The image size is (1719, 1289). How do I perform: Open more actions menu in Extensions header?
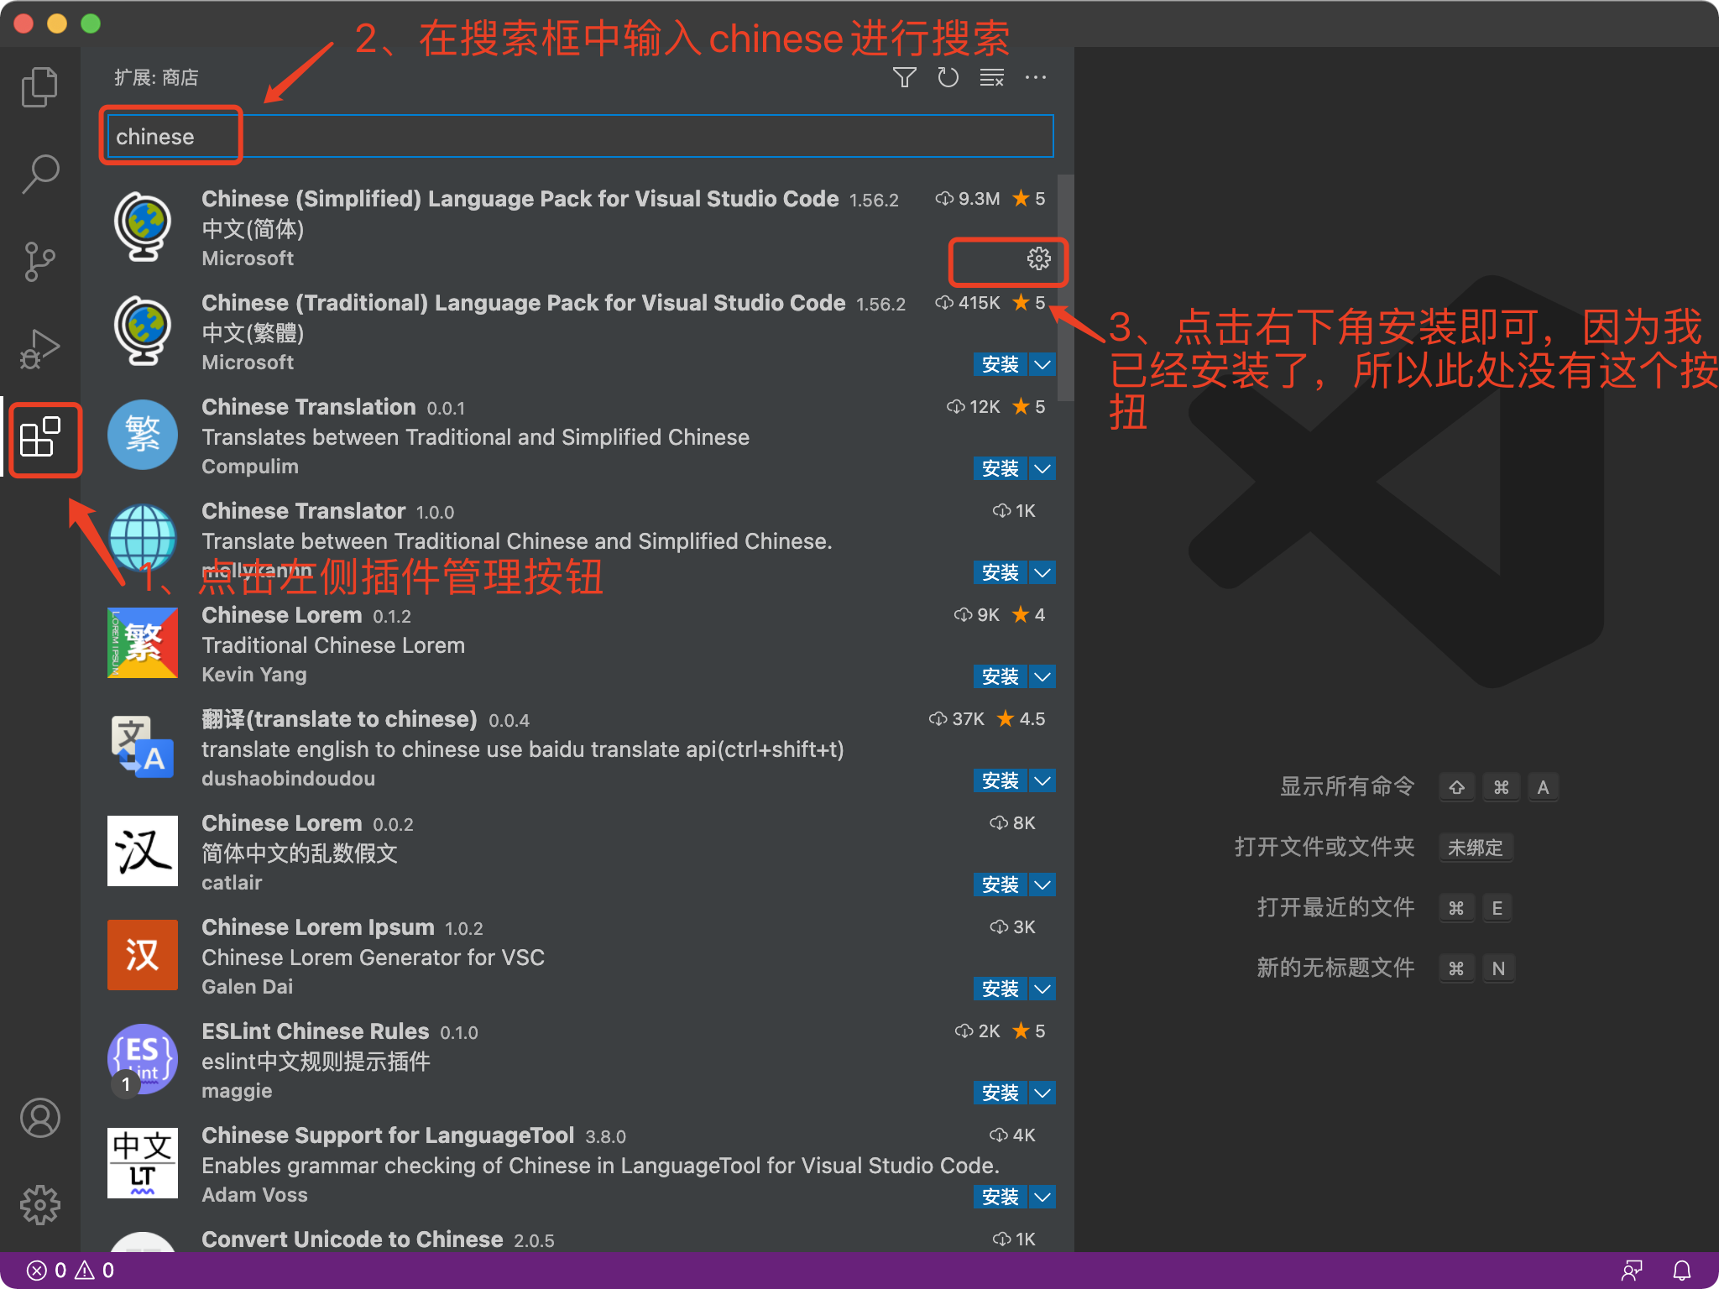(1036, 77)
